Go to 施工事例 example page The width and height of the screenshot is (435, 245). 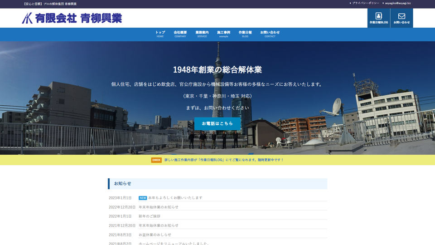[223, 34]
